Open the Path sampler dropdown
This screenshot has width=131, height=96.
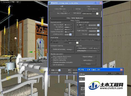(97, 14)
